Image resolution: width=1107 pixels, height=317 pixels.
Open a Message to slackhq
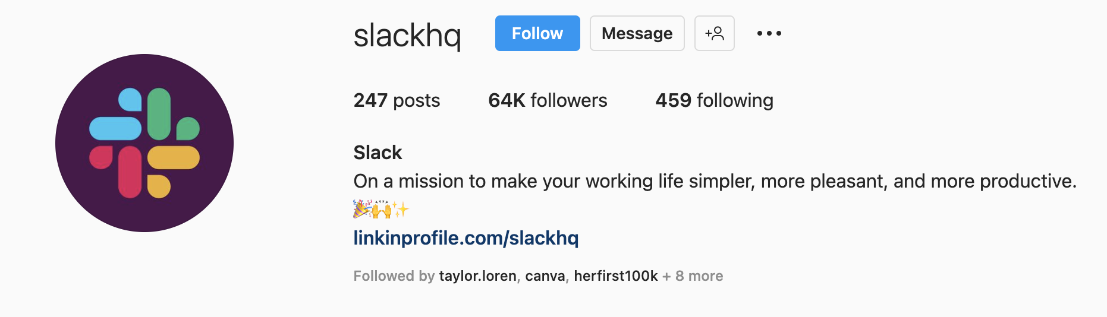[x=637, y=33]
